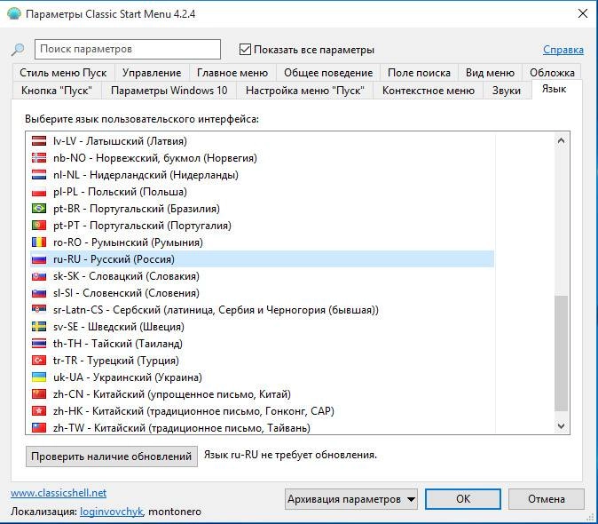598x524 pixels.
Task: Click the Norwegian flag icon
Action: 39,157
